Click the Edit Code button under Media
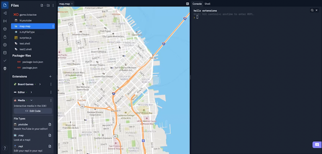This screenshot has width=322, height=154. [33, 111]
